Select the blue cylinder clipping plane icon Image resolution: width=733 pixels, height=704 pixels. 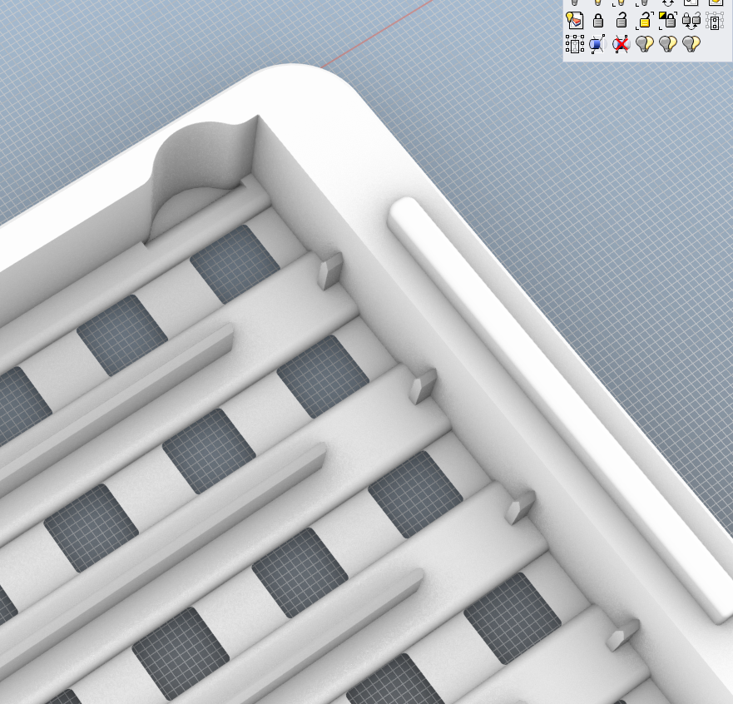pyautogui.click(x=597, y=44)
